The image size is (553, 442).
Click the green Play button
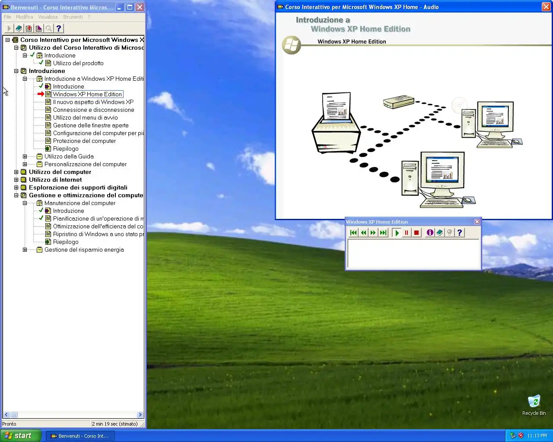[x=397, y=233]
